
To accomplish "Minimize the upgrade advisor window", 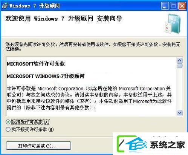I will coord(165,6).
